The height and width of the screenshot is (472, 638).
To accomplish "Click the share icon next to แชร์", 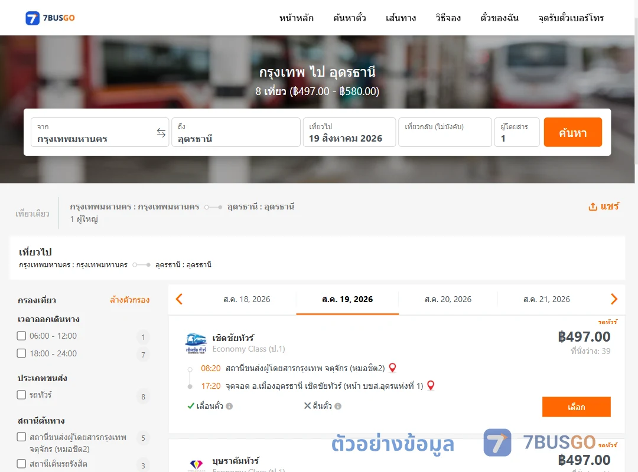I will [593, 206].
